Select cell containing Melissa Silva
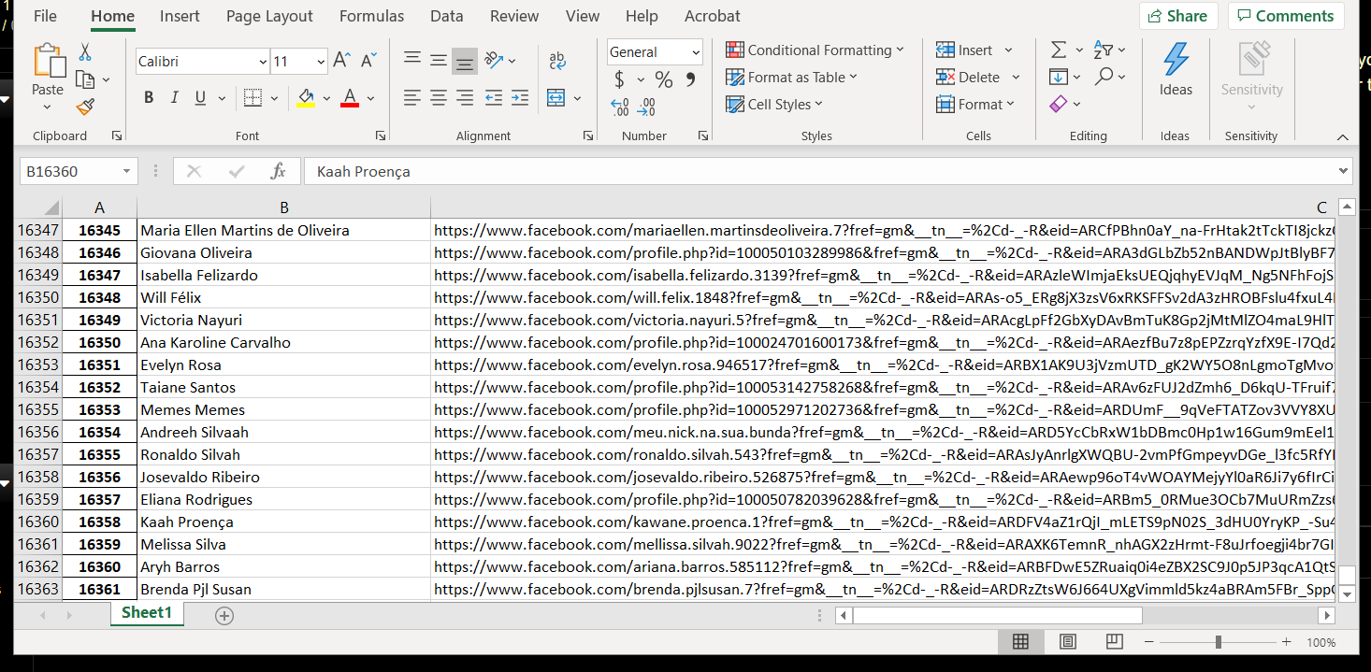The height and width of the screenshot is (672, 1371). (283, 544)
